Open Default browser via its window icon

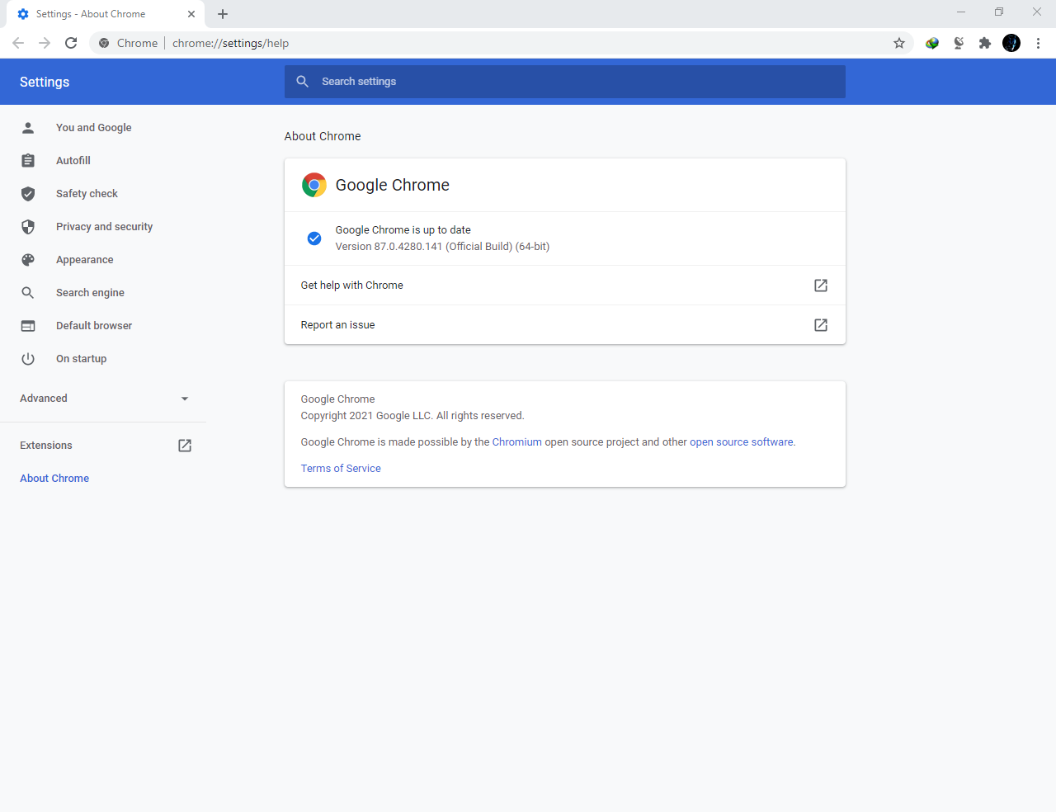pos(28,326)
